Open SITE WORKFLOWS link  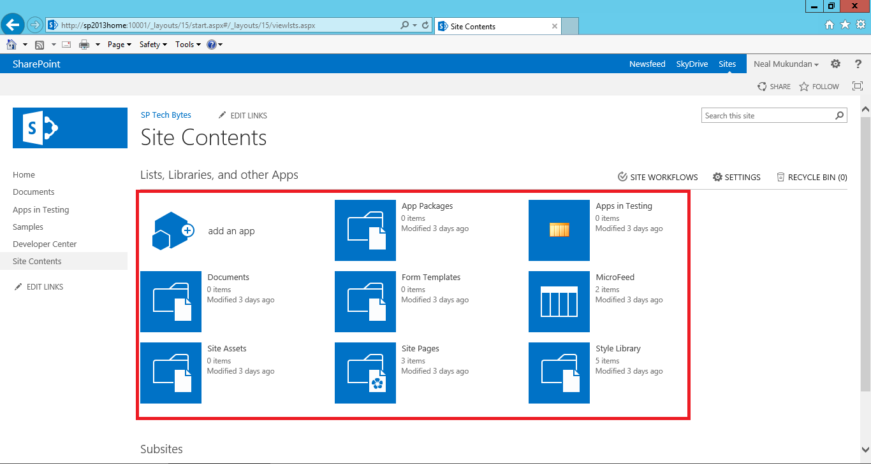click(x=658, y=177)
